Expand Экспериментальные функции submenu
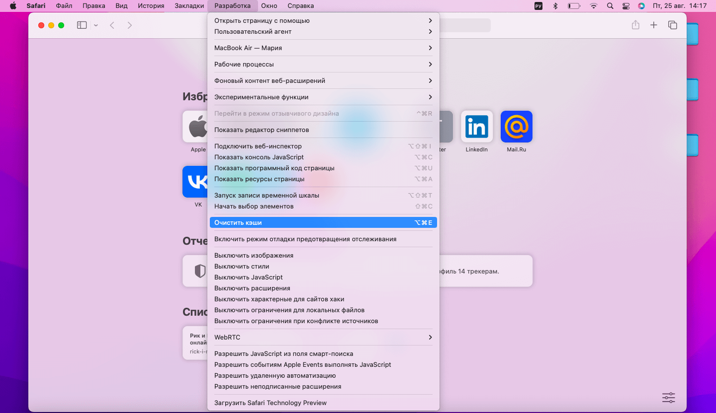Viewport: 716px width, 413px height. [x=323, y=97]
